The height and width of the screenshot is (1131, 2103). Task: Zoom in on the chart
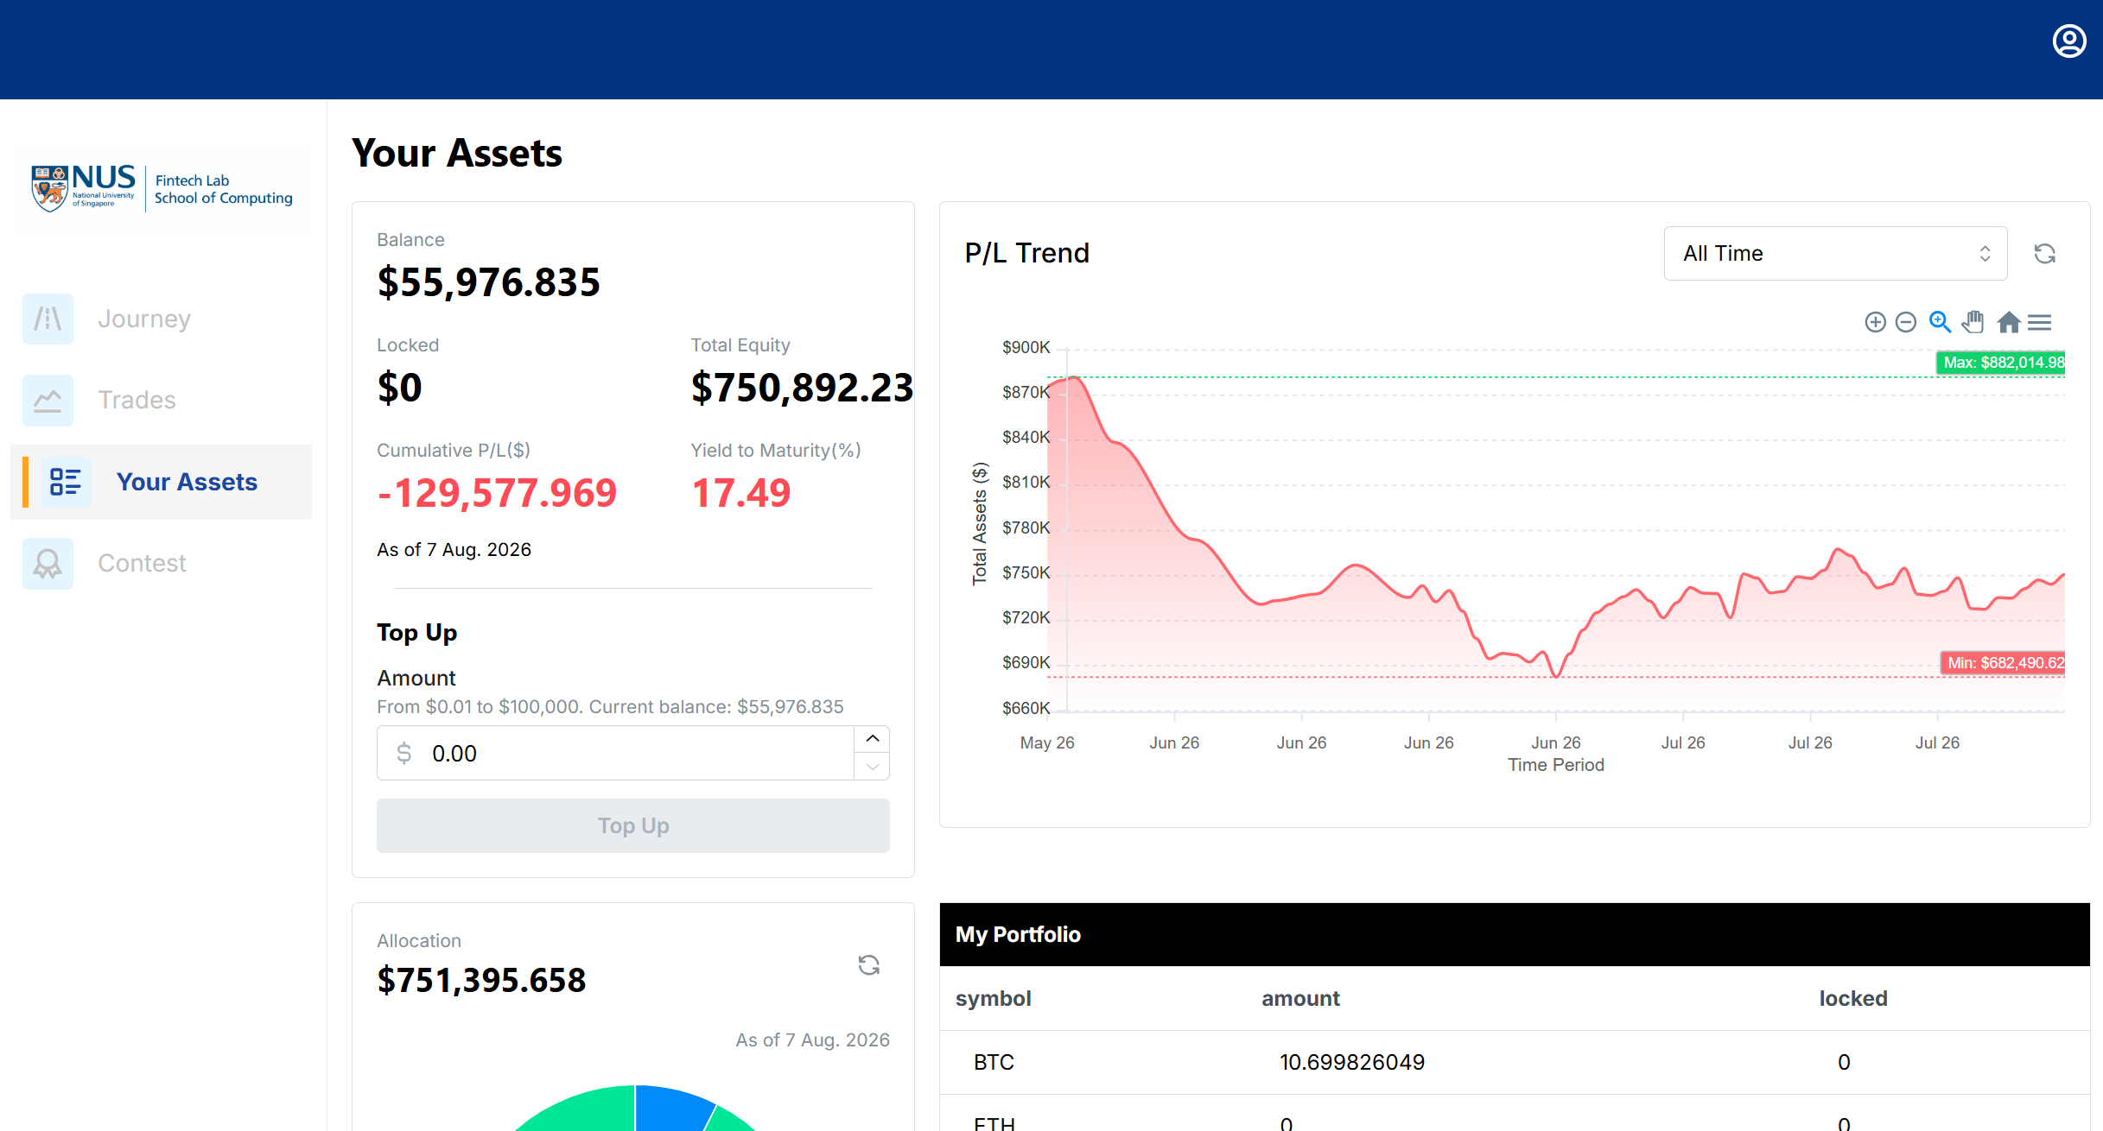point(1875,322)
